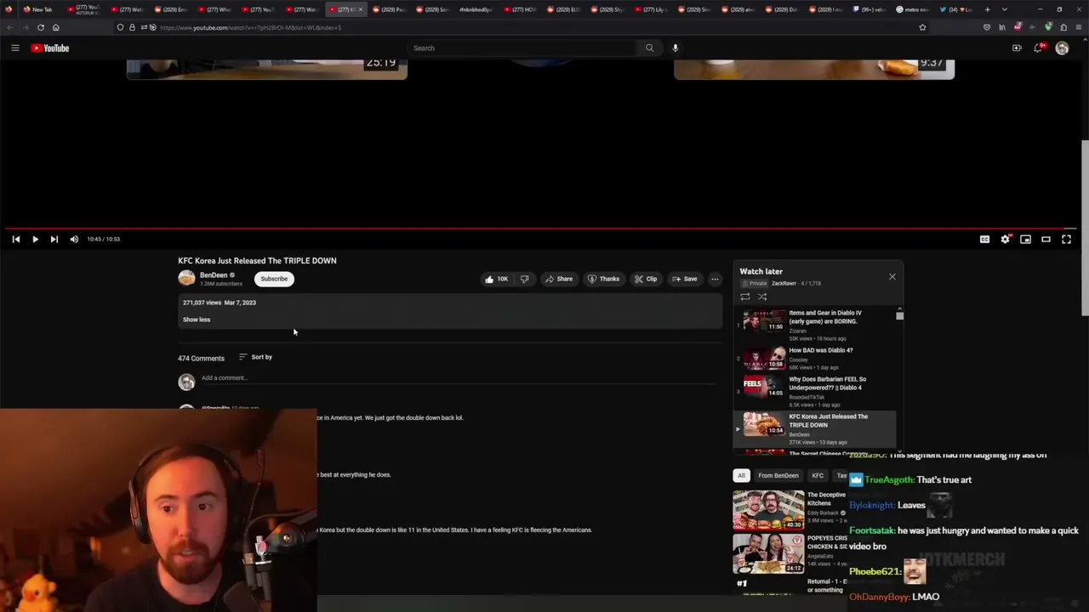Open the Create video icon
Screen dimensions: 1089x612
coord(1017,48)
